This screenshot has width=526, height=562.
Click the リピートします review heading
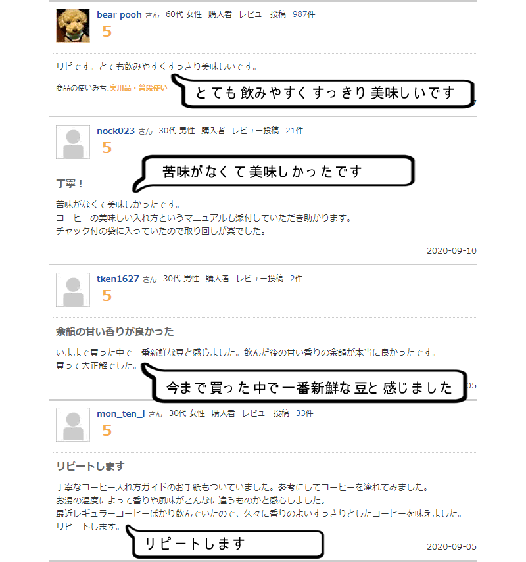point(90,466)
